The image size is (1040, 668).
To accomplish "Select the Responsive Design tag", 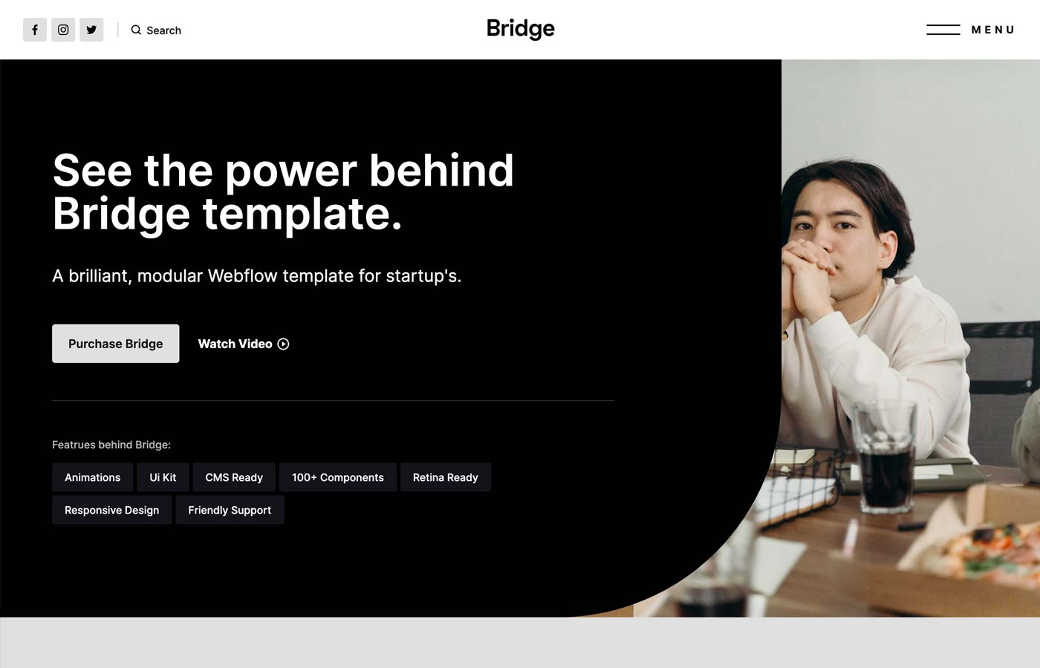I will pos(112,510).
